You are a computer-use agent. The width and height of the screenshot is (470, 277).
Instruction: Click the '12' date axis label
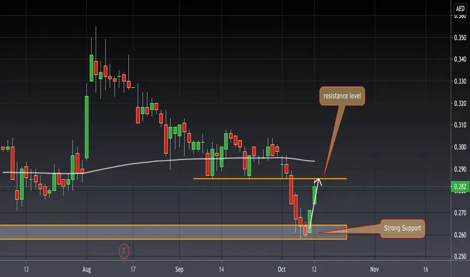click(314, 269)
